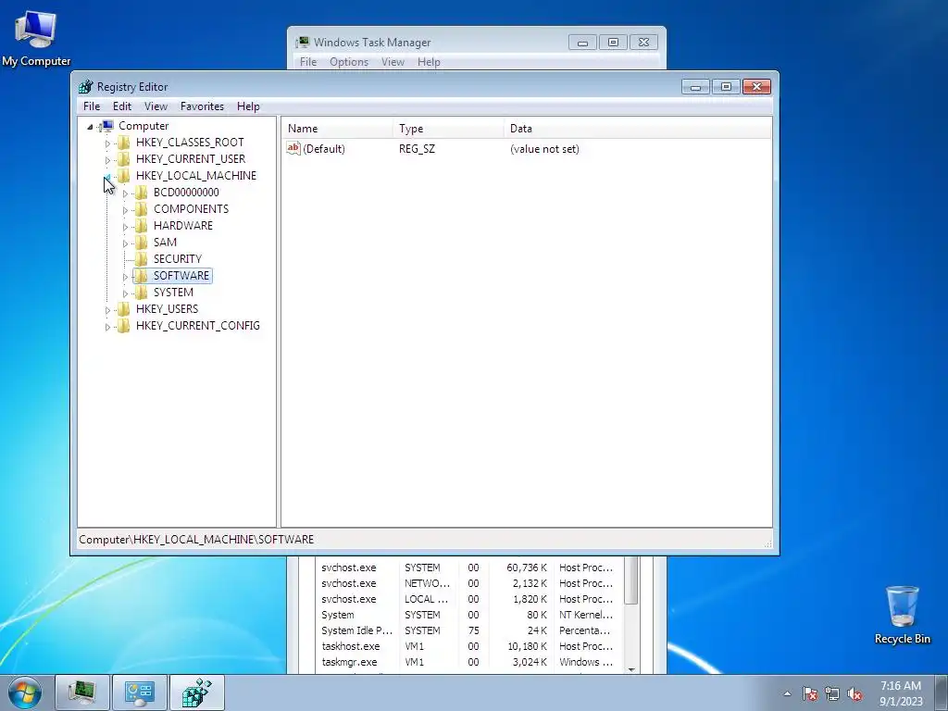948x711 pixels.
Task: Click the (value not set) data cell
Action: pyautogui.click(x=544, y=149)
